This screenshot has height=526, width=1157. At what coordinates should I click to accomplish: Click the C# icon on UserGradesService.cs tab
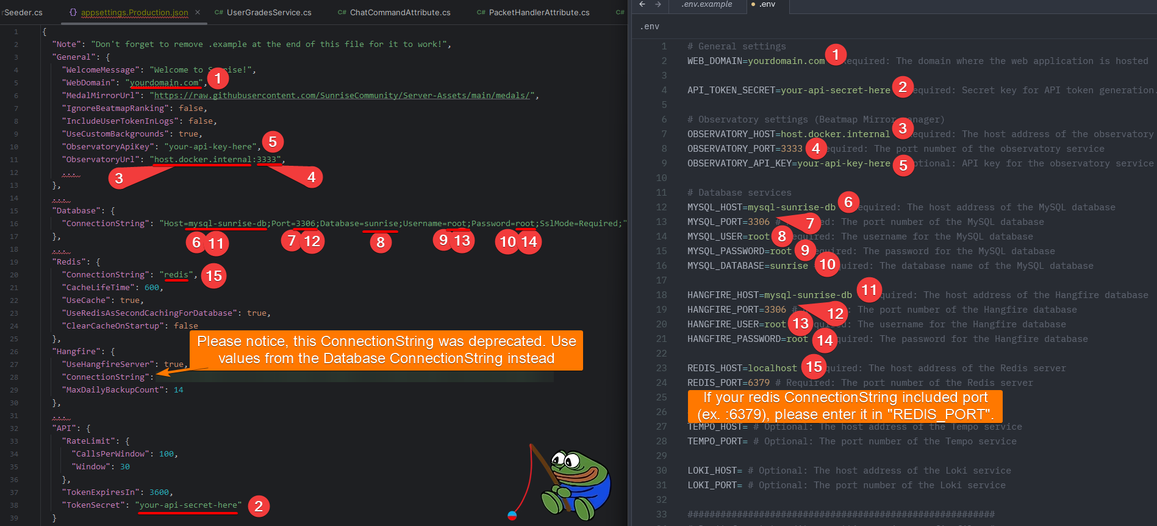click(x=218, y=12)
